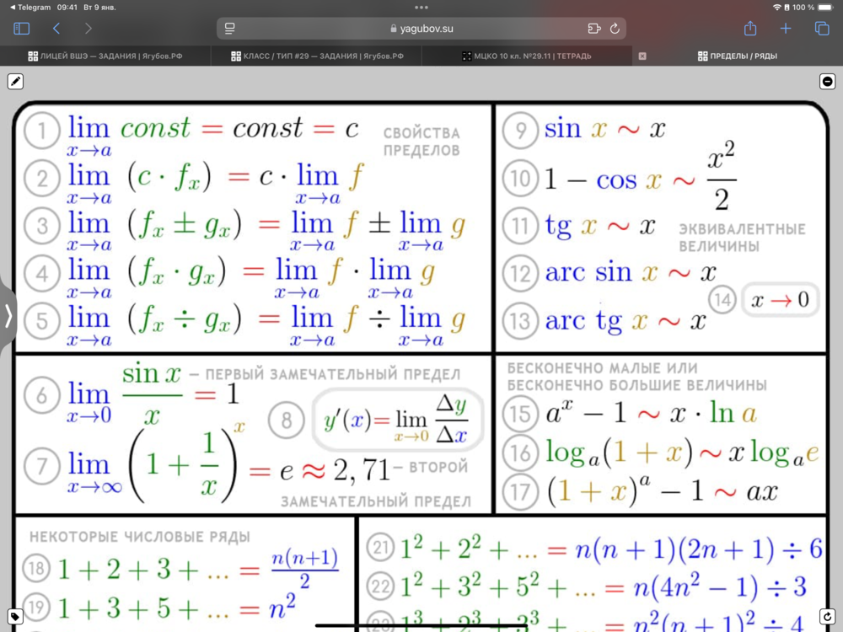
Task: Open the Safari sidebar panel
Action: pyautogui.click(x=22, y=29)
